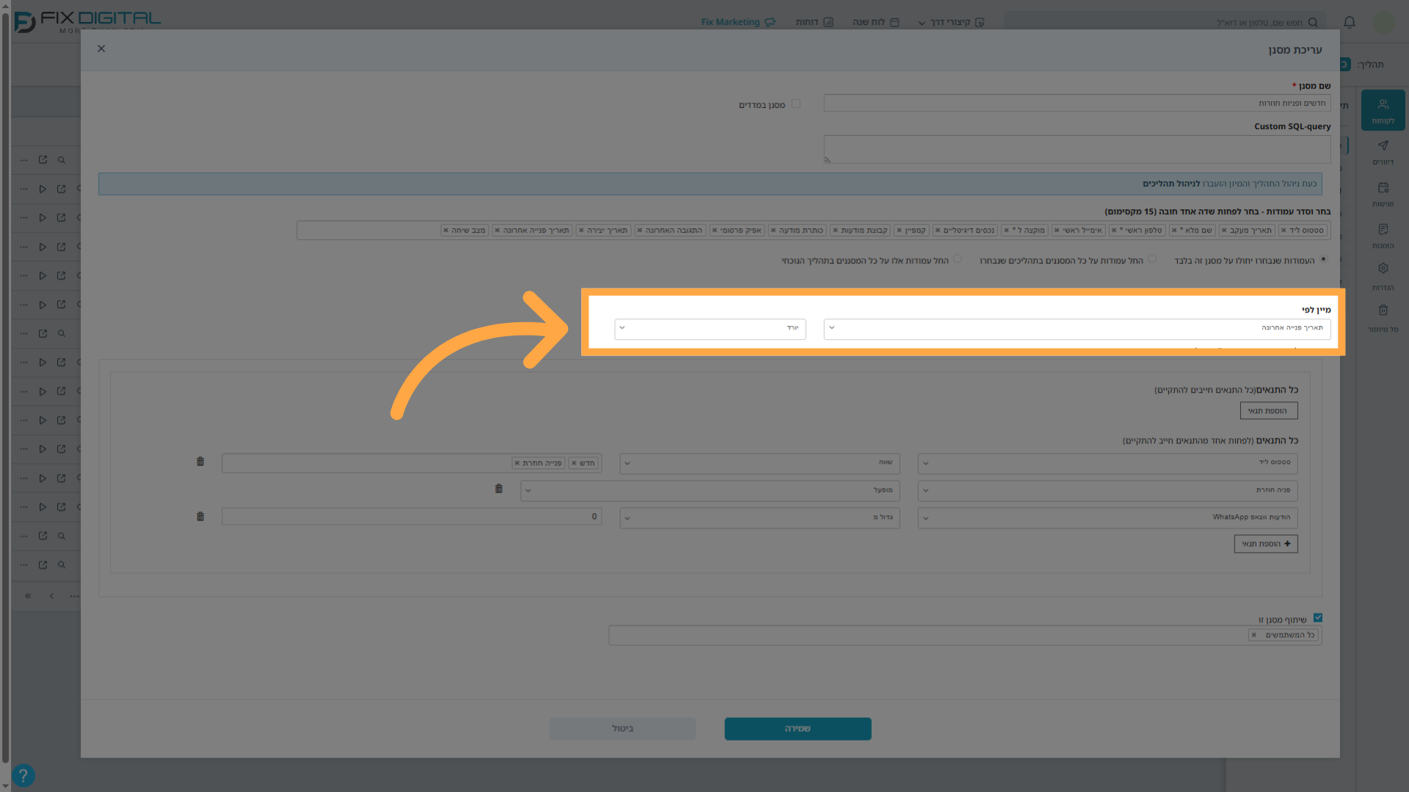Click the ביטול cancel button
This screenshot has height=792, width=1409.
coord(622,729)
